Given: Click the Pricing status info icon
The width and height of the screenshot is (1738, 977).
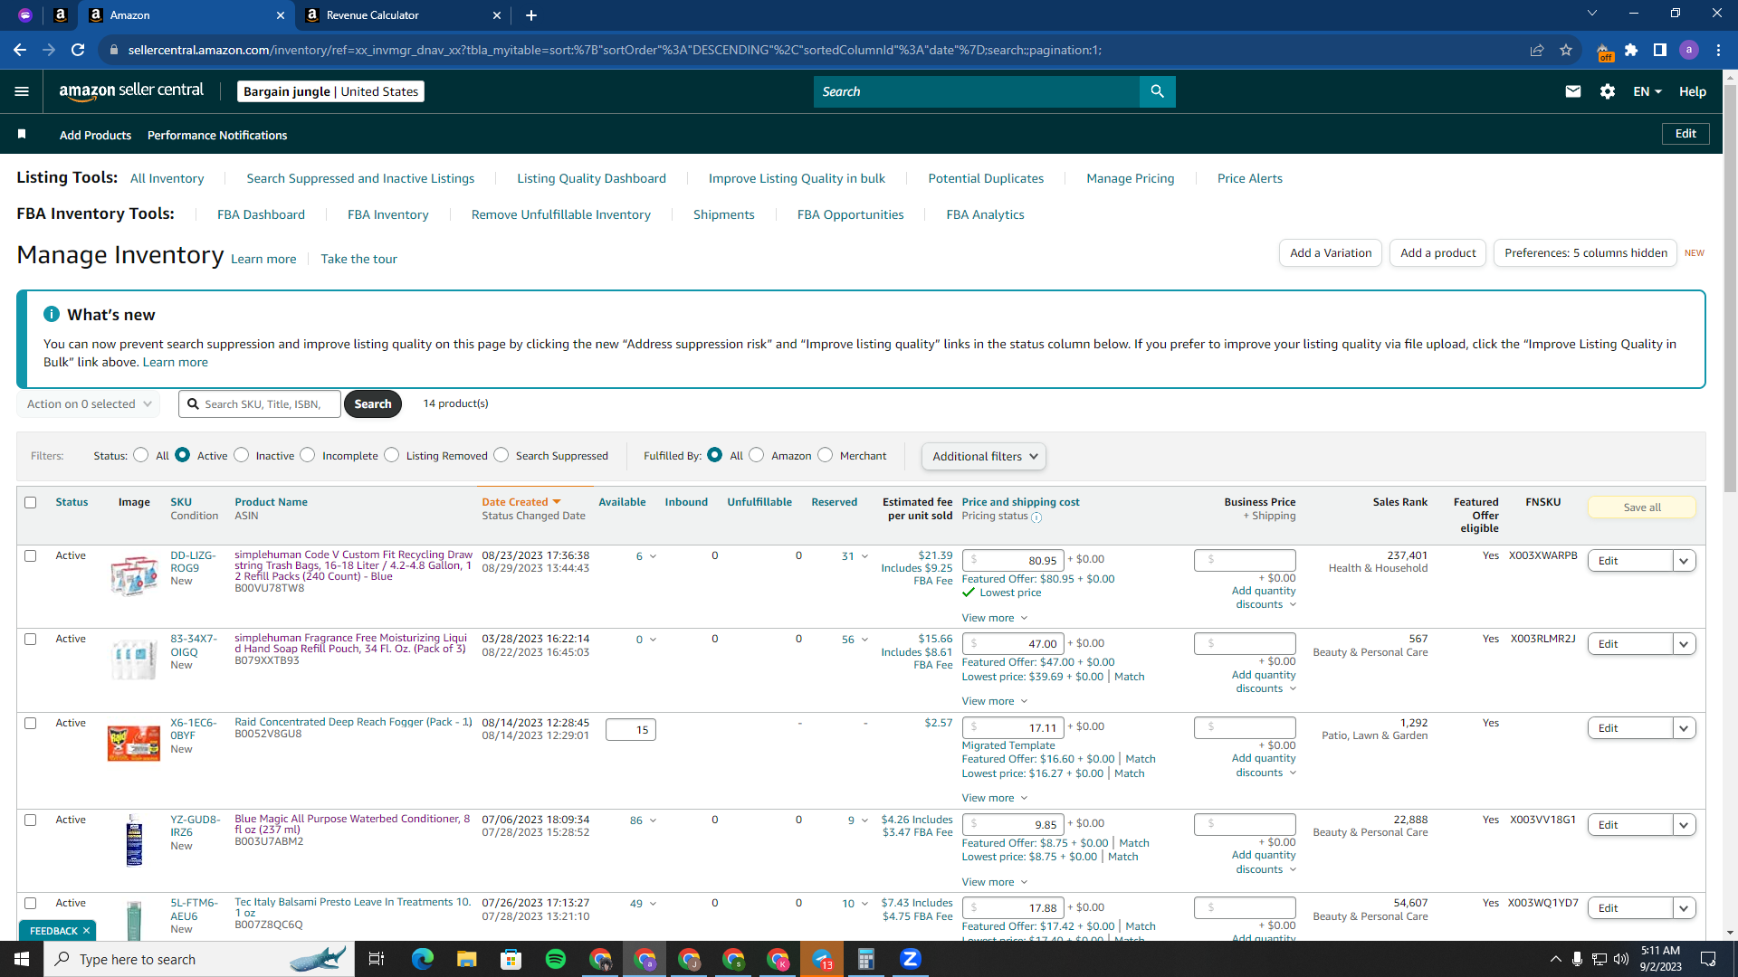Looking at the screenshot, I should (x=1036, y=517).
